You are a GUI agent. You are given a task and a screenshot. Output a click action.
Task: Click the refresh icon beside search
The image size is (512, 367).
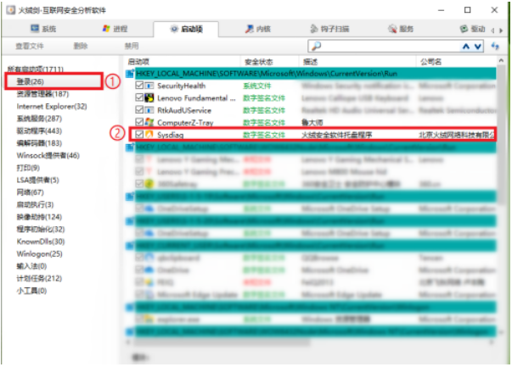point(495,47)
